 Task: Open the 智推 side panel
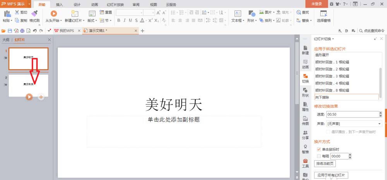pyautogui.click(x=305, y=149)
